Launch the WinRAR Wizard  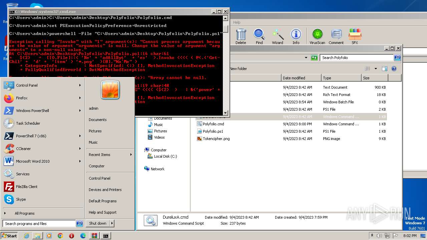coord(277,36)
